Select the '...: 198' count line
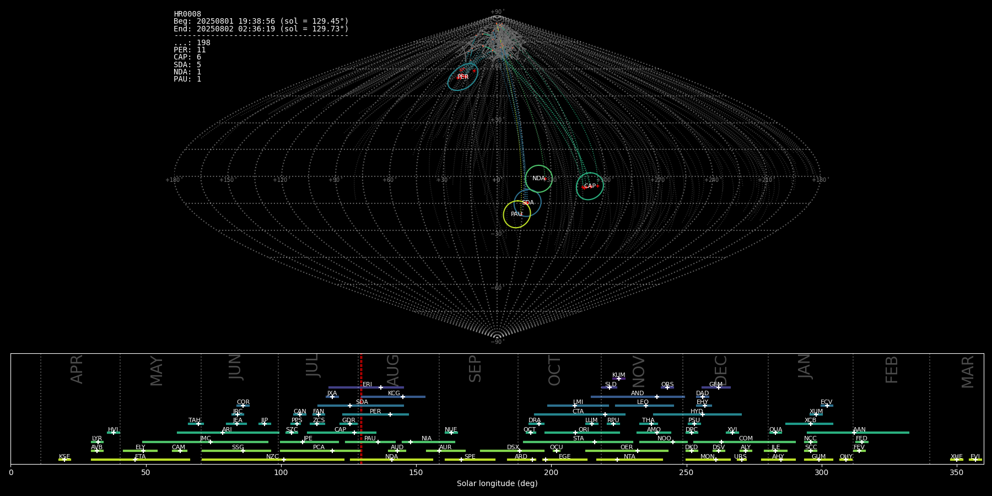 tap(192, 43)
